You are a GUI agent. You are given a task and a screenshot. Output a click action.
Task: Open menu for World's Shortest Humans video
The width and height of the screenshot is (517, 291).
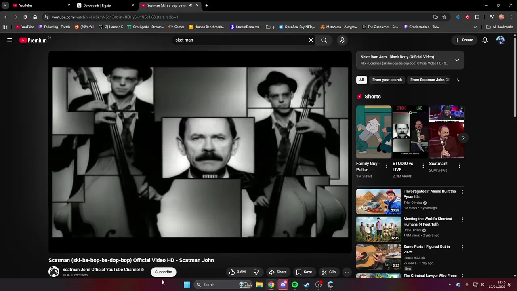coord(462,219)
